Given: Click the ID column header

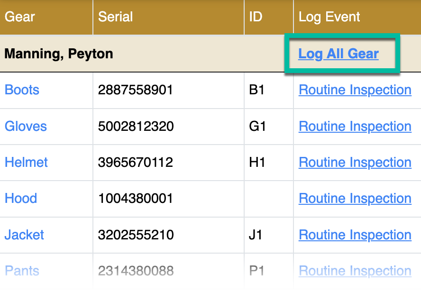Looking at the screenshot, I should (256, 17).
